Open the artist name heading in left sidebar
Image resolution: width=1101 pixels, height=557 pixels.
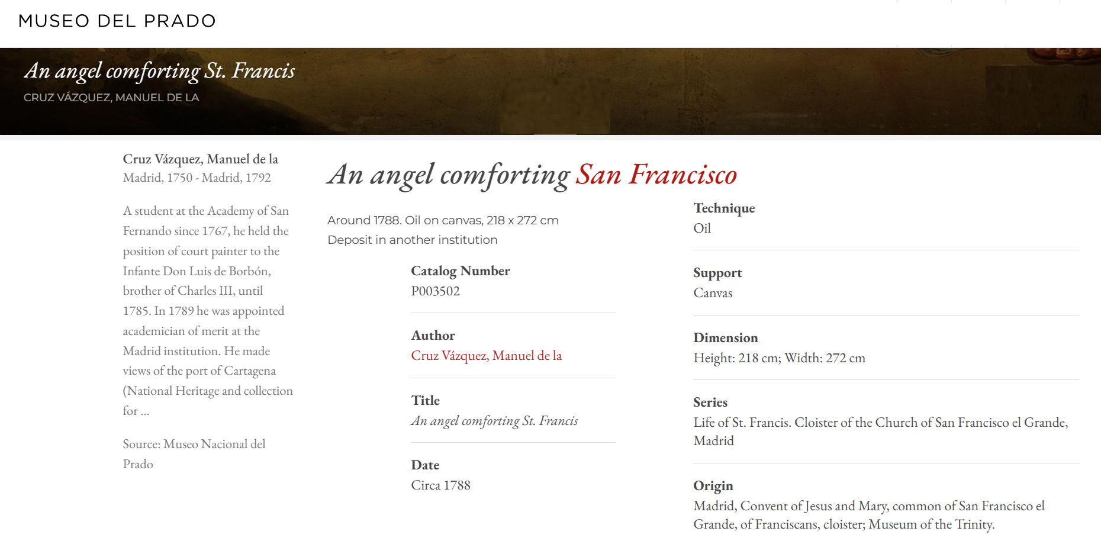coord(200,159)
